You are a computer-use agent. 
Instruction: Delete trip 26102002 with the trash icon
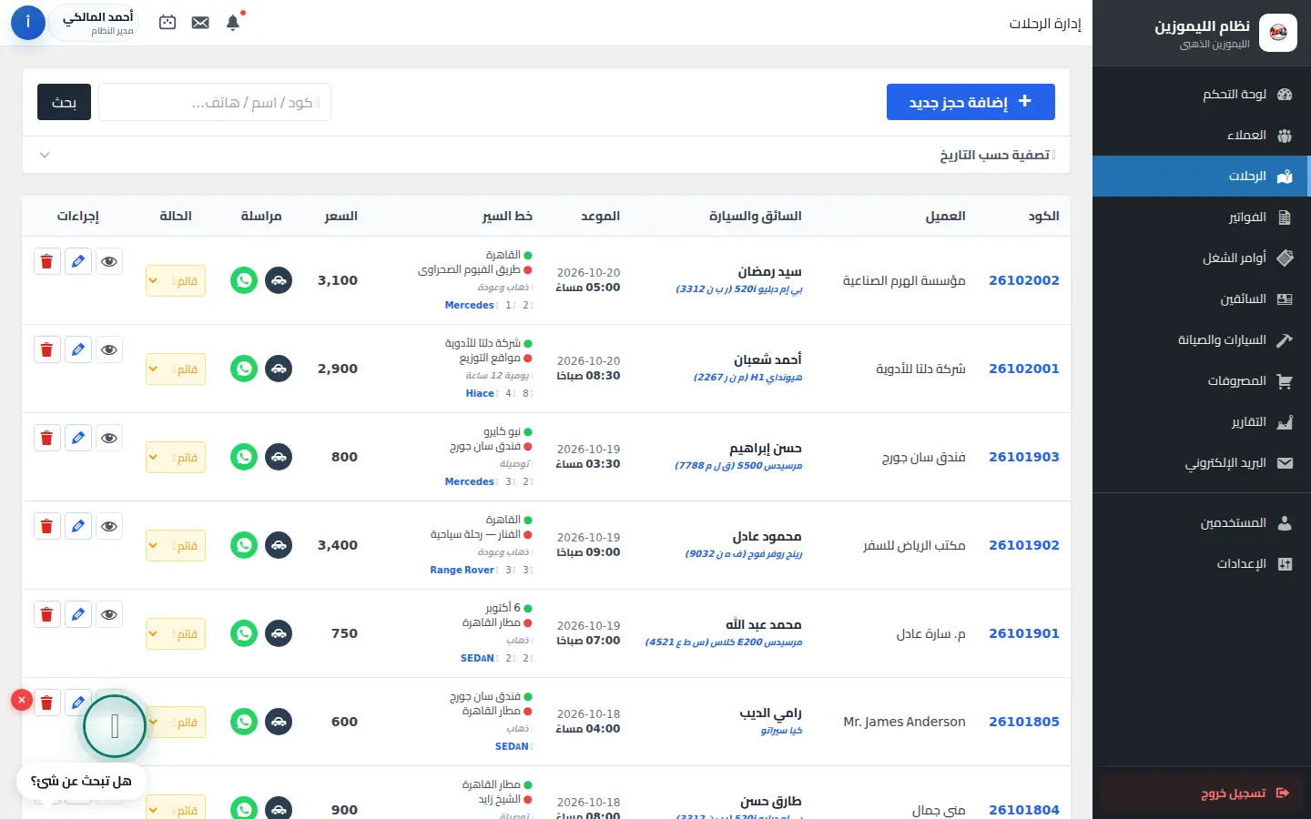point(46,261)
